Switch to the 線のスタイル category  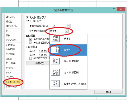pyautogui.click(x=11, y=26)
